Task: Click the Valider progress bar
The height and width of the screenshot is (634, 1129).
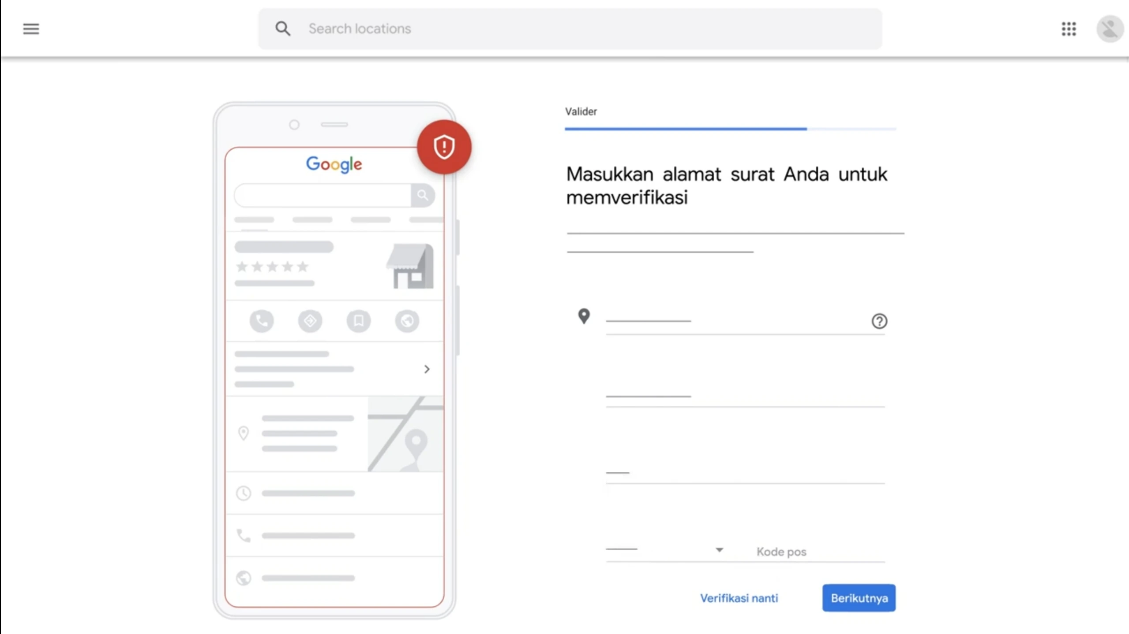Action: click(730, 129)
